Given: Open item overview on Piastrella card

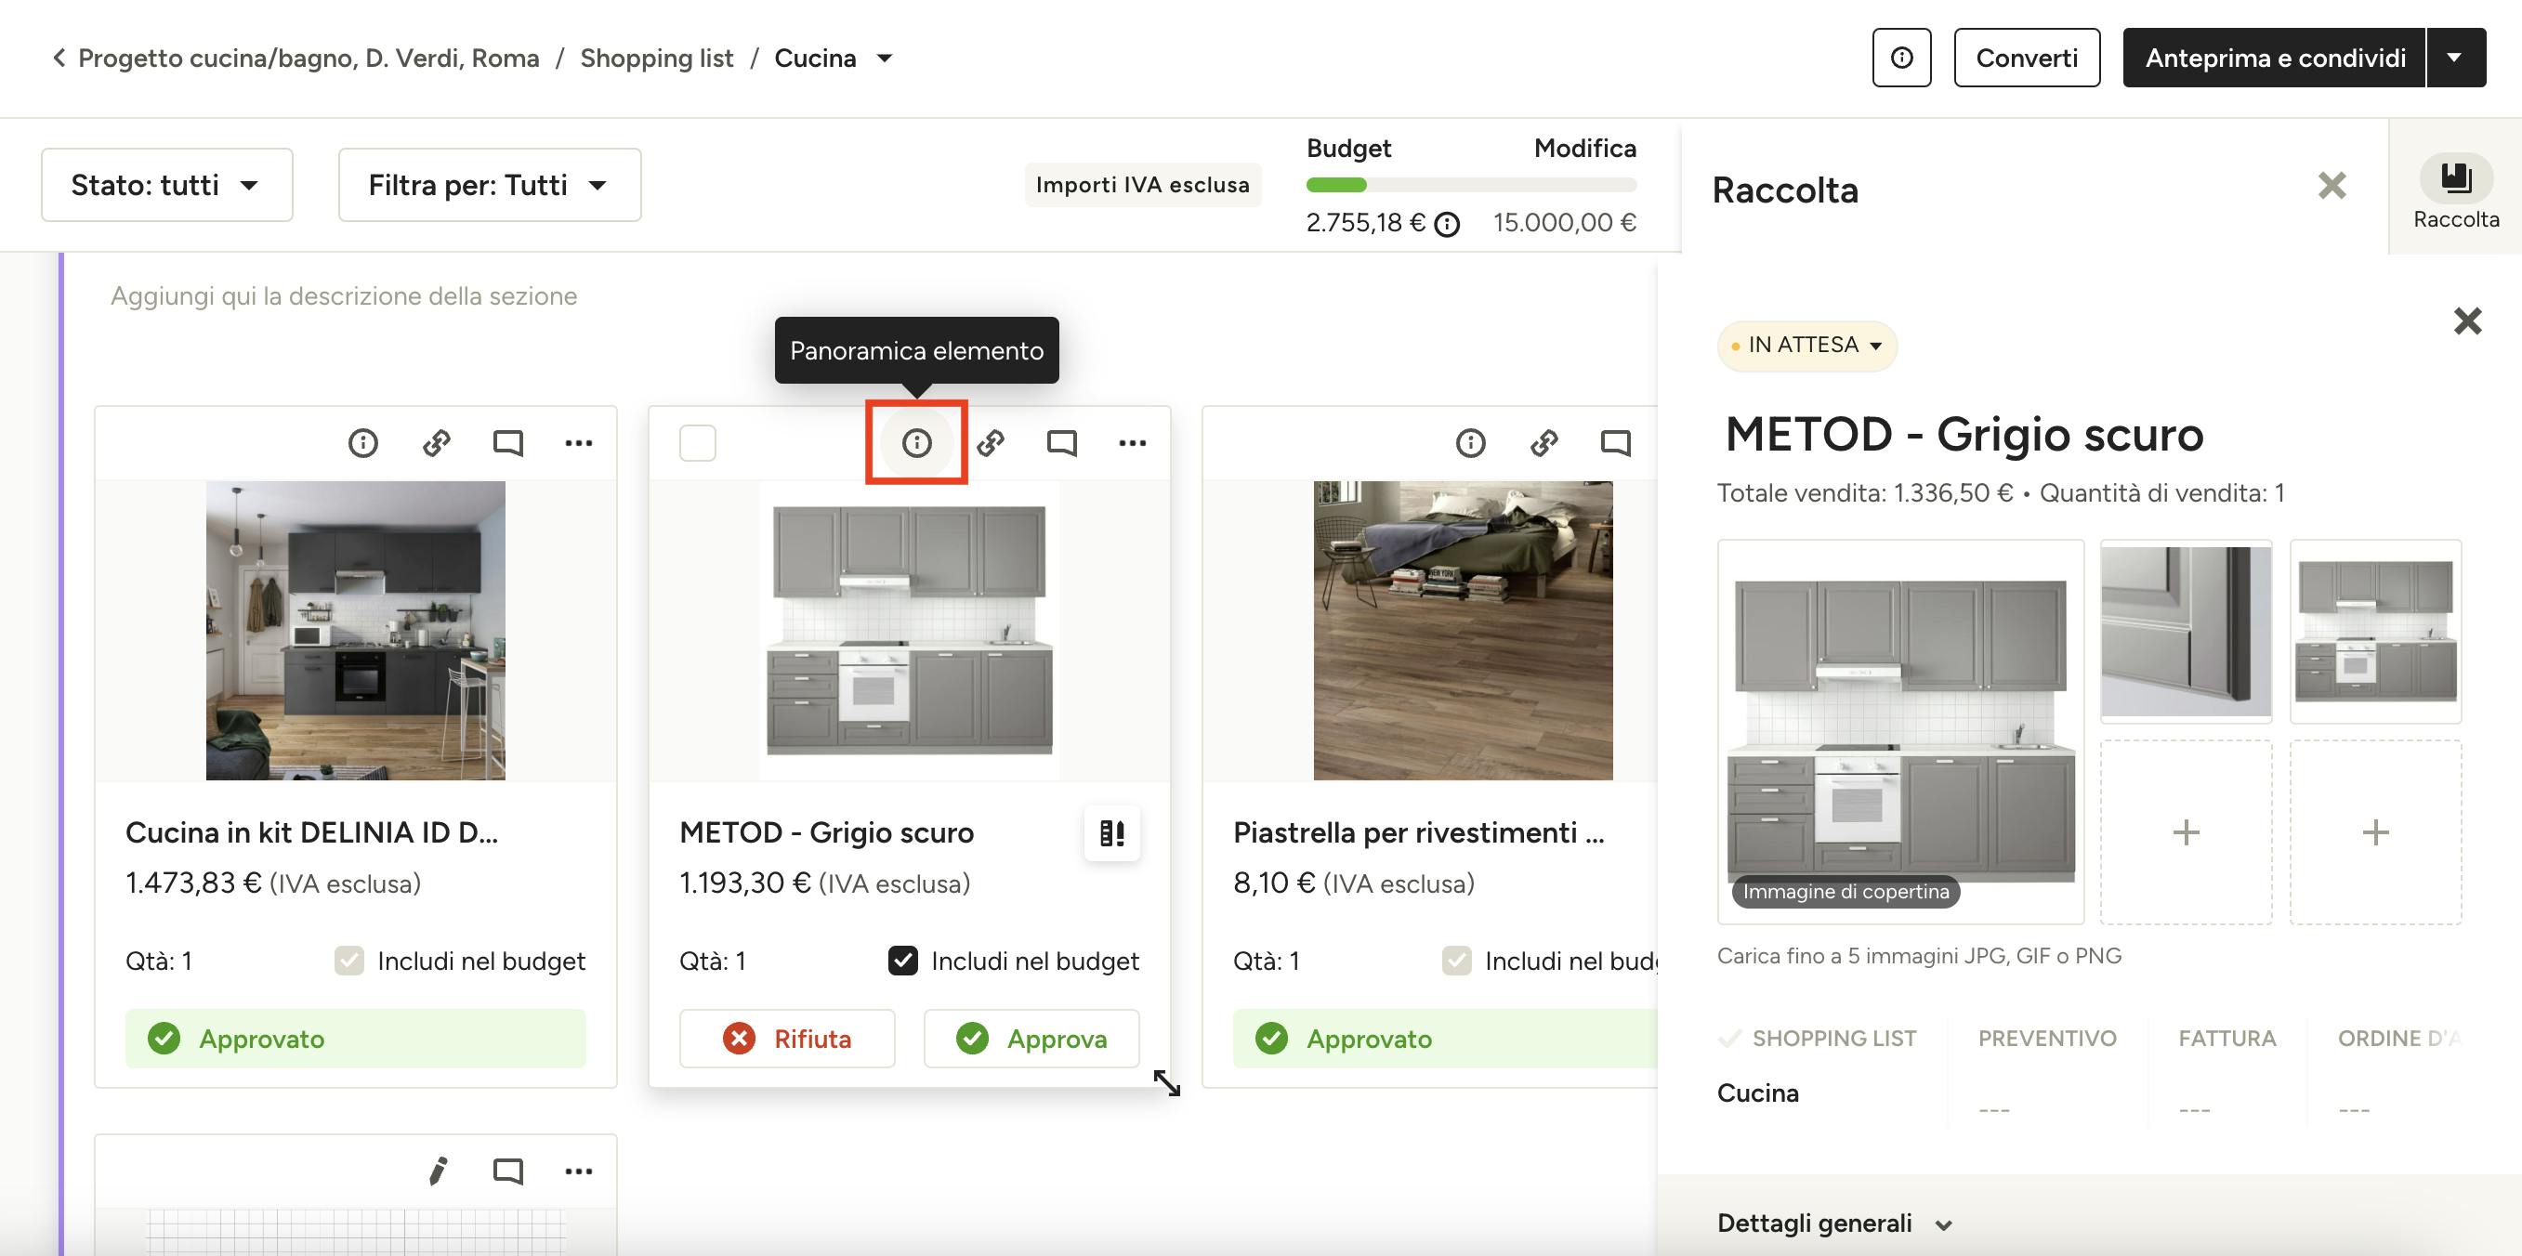Looking at the screenshot, I should click(1470, 442).
